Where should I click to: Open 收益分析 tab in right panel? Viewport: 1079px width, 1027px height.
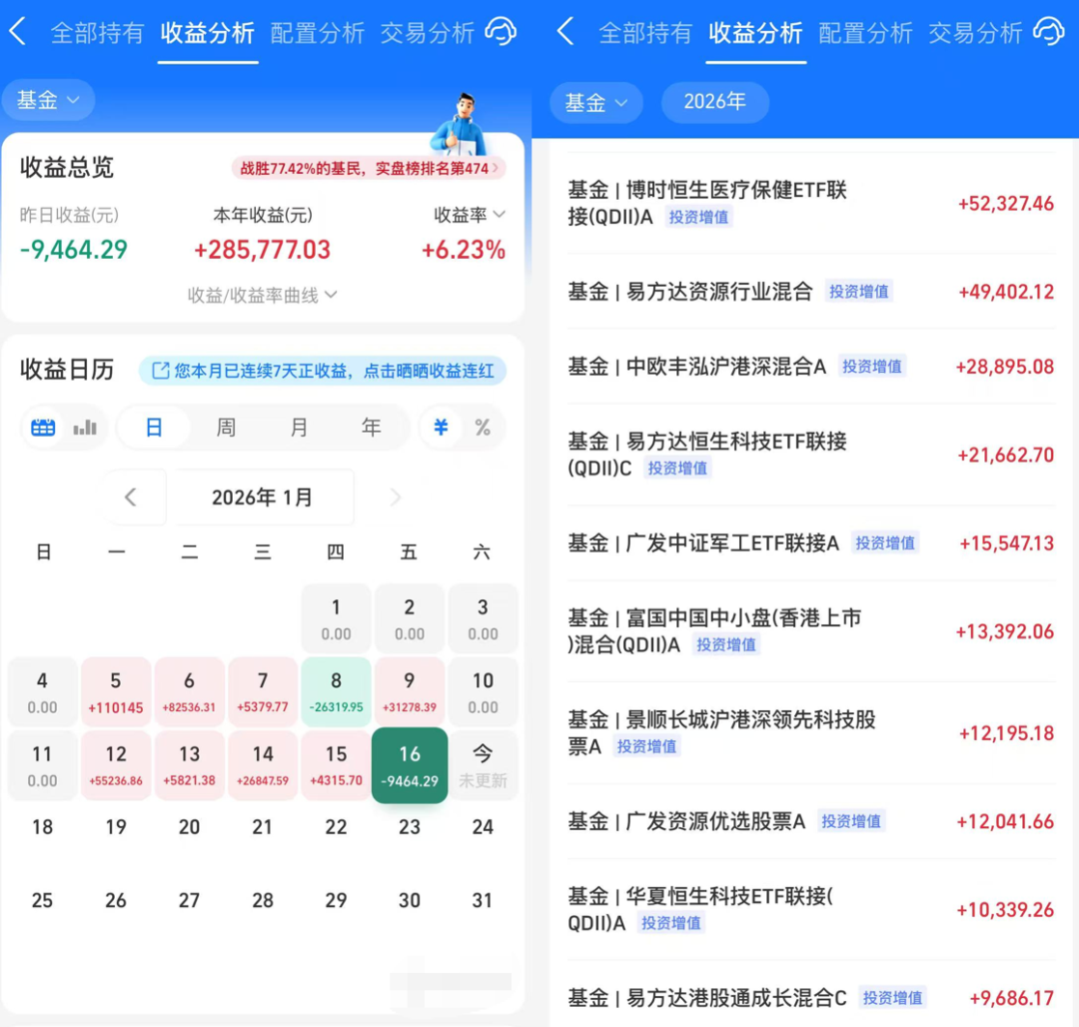point(755,32)
